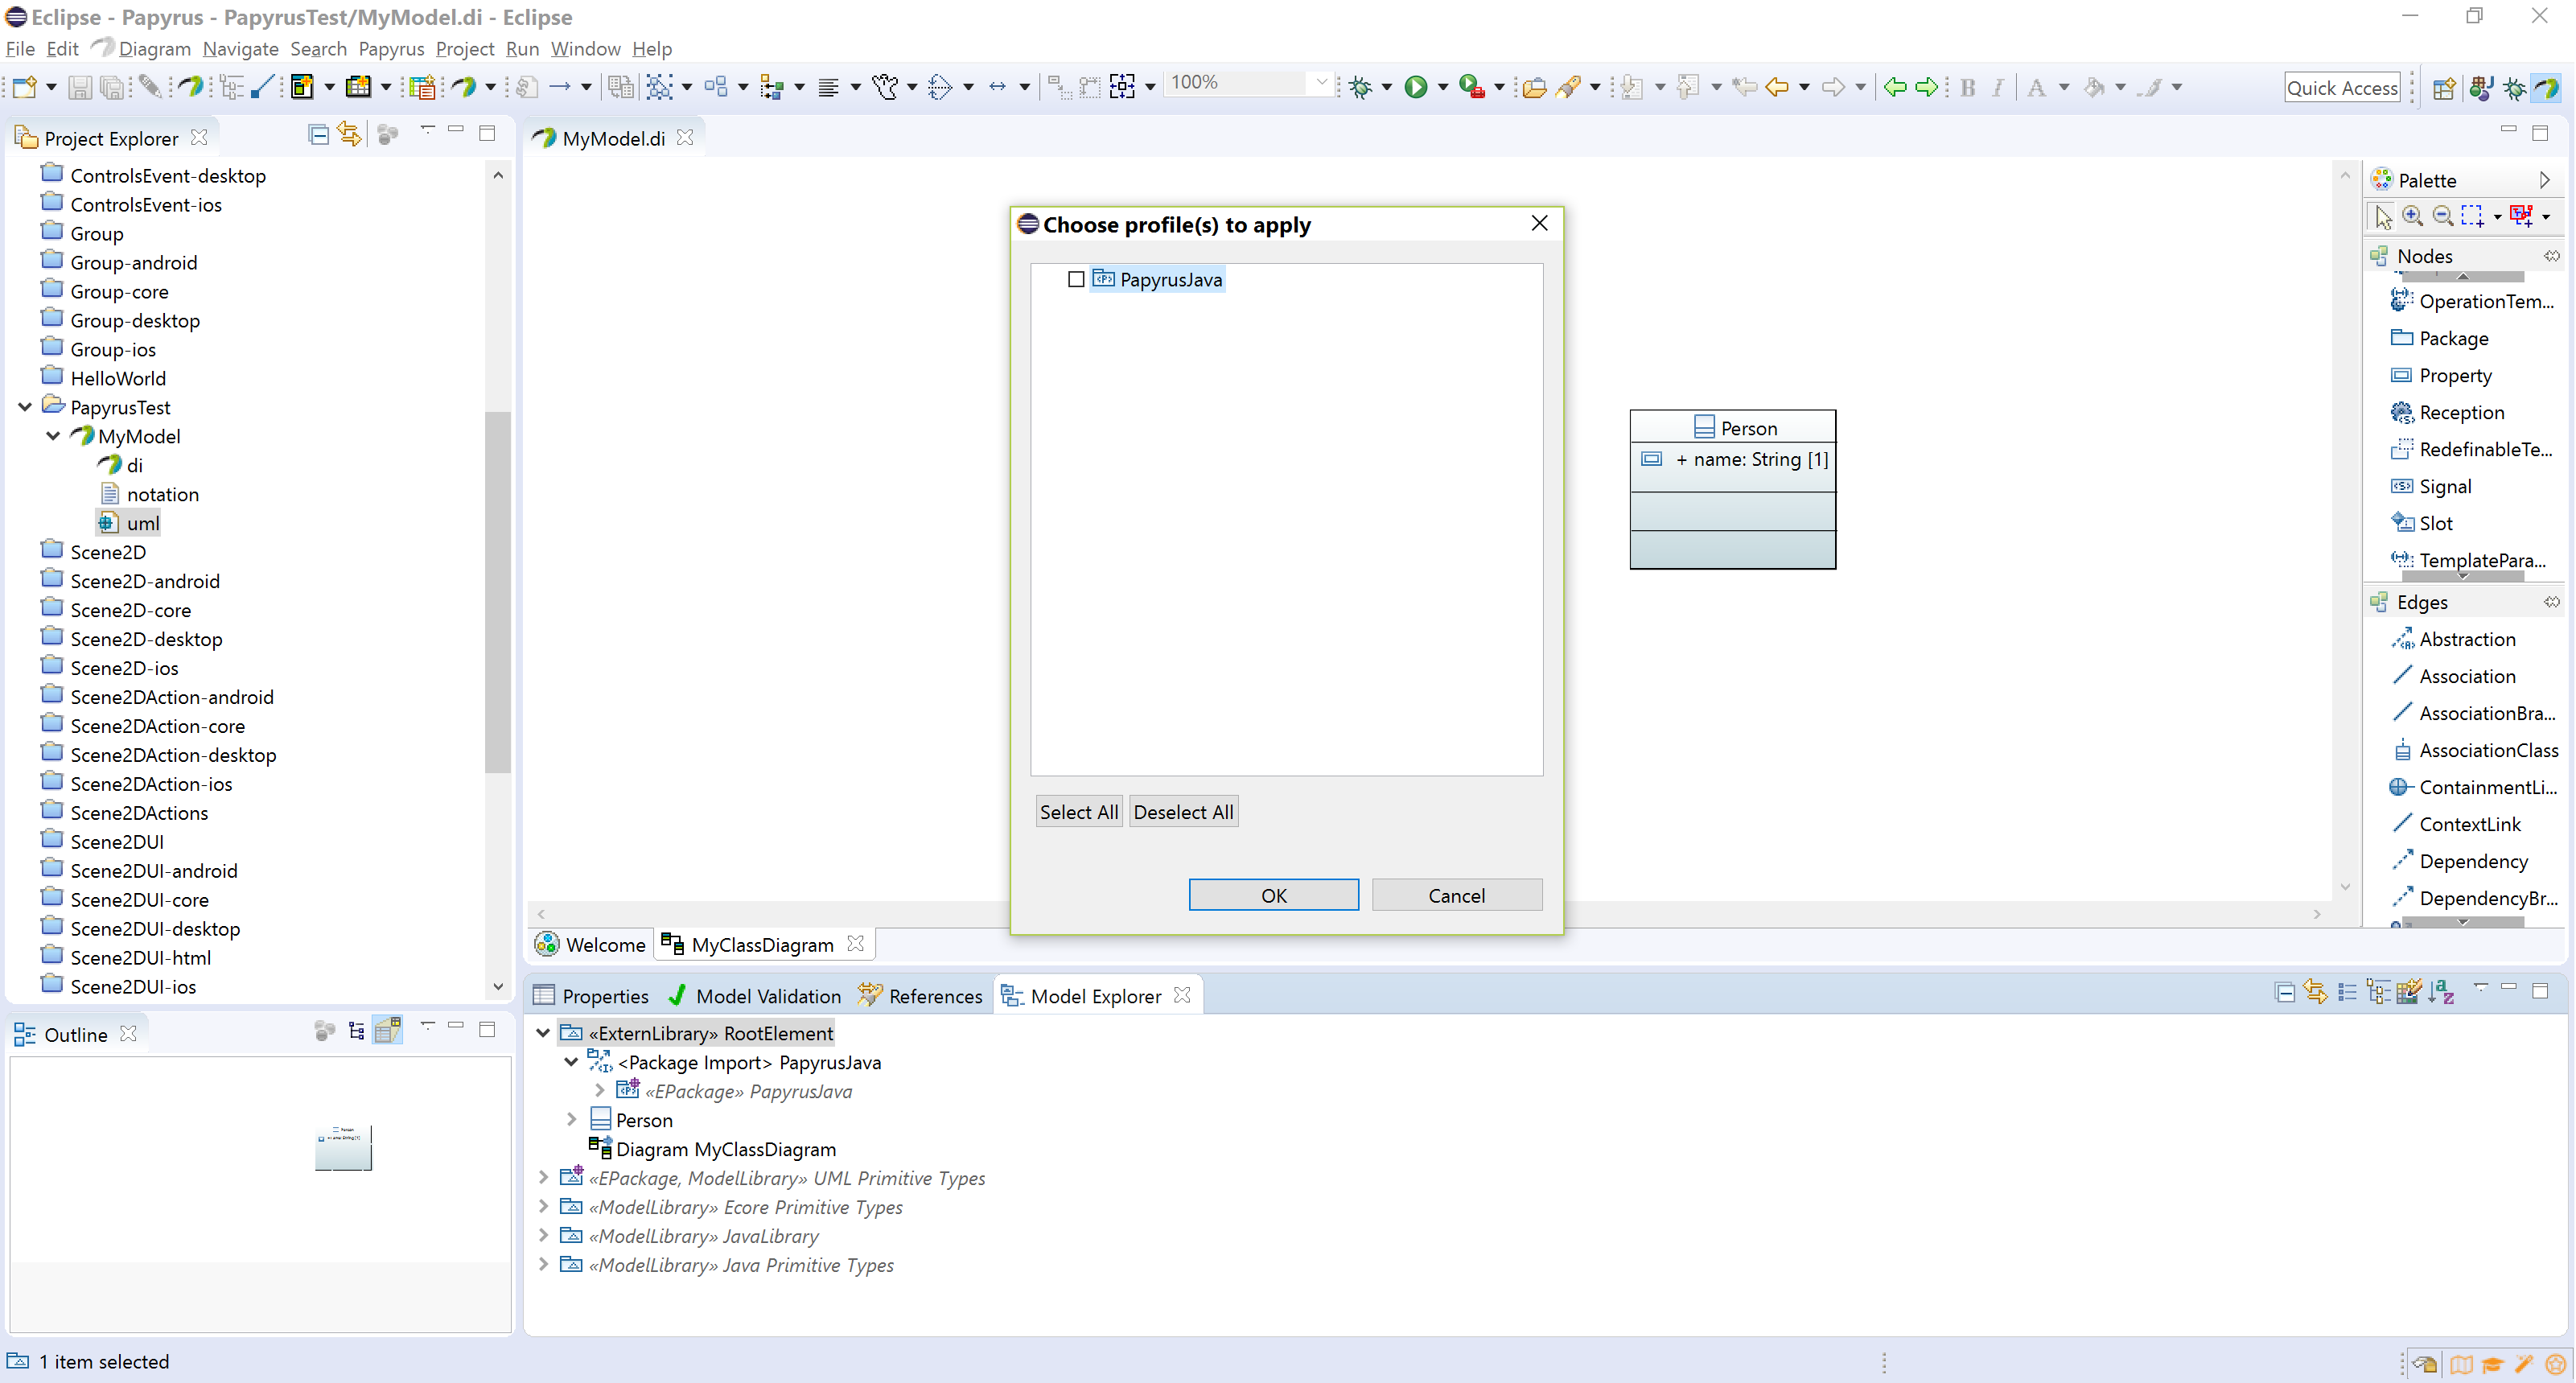Image resolution: width=2576 pixels, height=1383 pixels.
Task: Click Collapse All icon in Model Explorer toolbar
Action: click(2284, 992)
